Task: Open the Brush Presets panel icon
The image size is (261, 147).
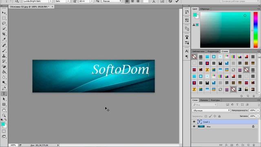Action: click(187, 42)
